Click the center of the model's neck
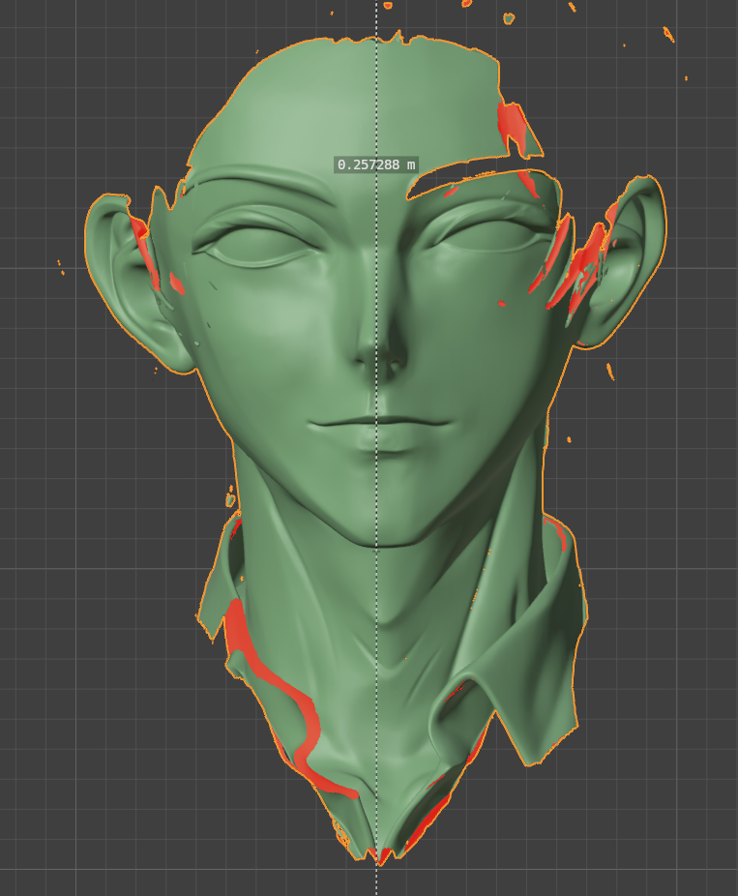The image size is (738, 896). point(377,610)
